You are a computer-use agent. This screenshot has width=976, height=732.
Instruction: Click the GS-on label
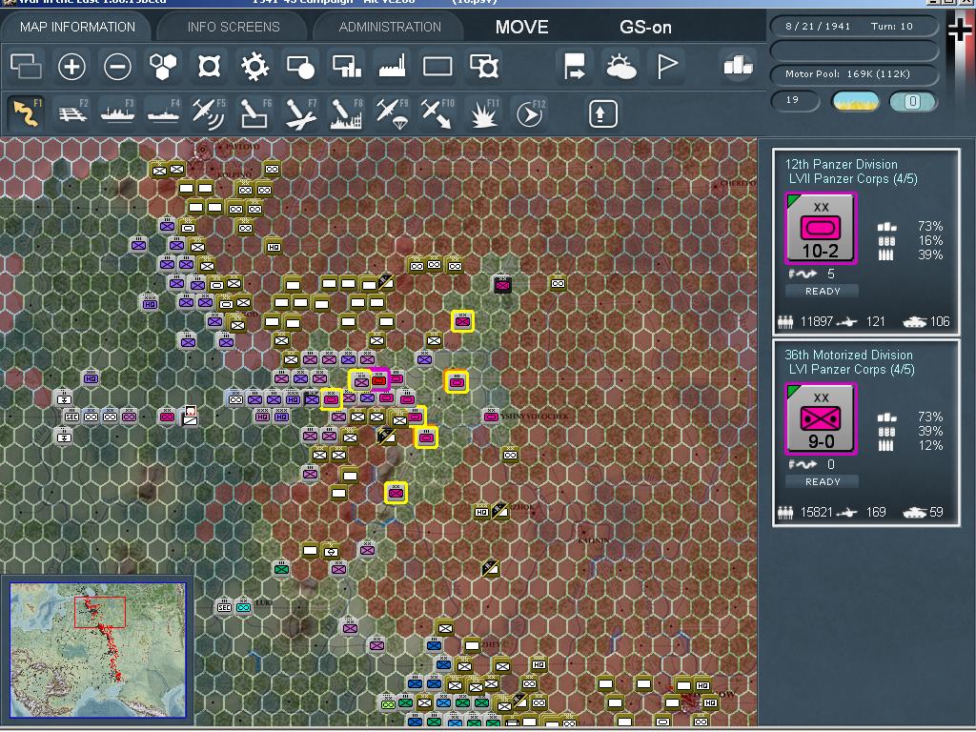645,27
